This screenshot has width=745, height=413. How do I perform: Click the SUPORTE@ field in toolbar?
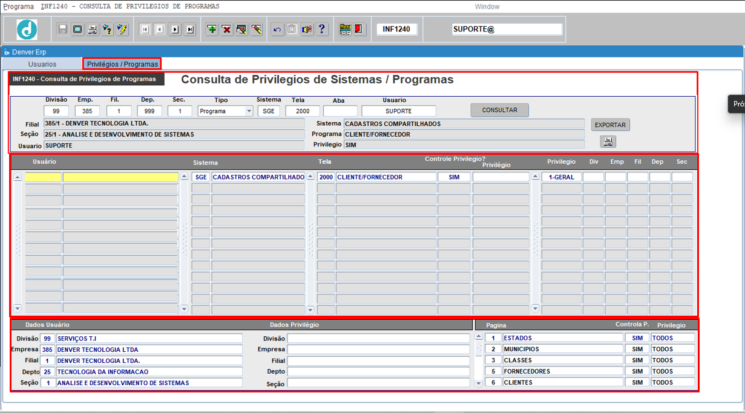(507, 29)
